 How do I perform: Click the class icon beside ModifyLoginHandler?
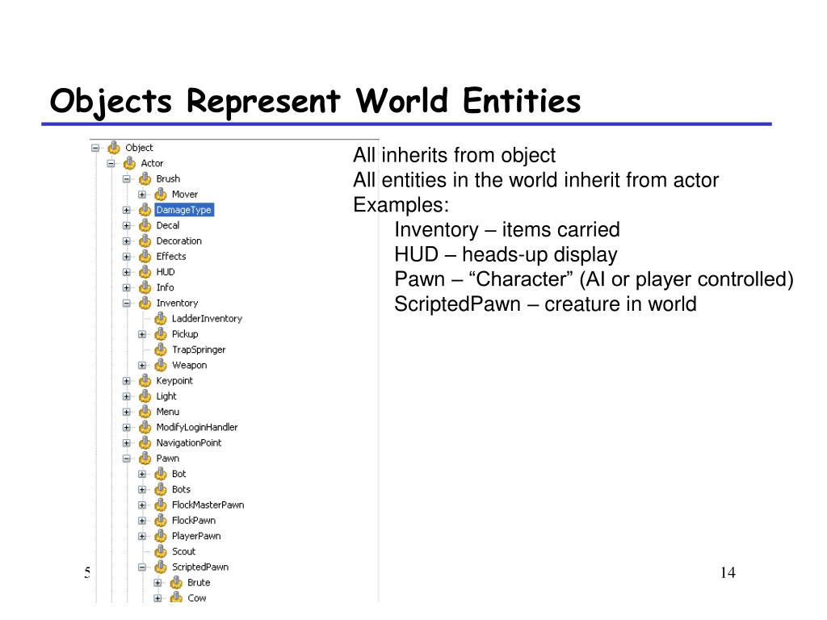[x=145, y=428]
